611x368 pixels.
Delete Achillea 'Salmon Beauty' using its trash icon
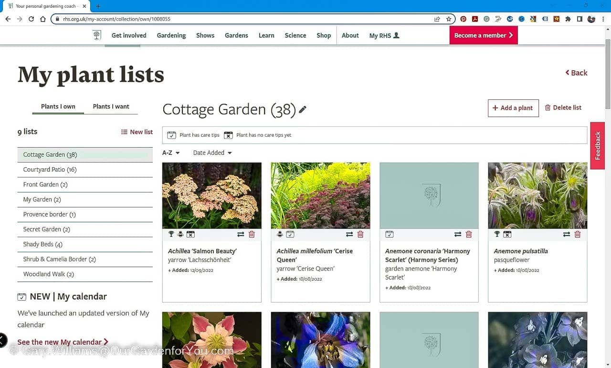click(252, 234)
